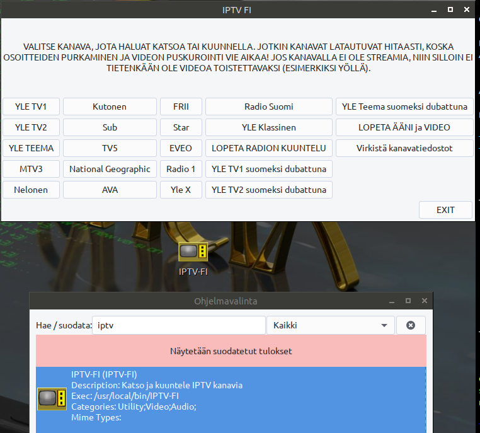Play YLE Teema suomeksi dubattuna

tap(404, 107)
